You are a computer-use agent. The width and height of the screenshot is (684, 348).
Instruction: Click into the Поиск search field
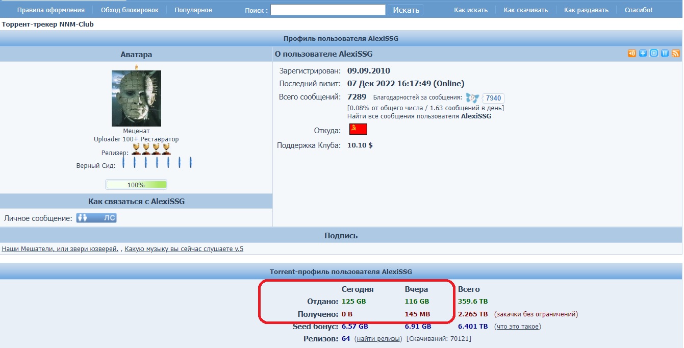pos(327,10)
